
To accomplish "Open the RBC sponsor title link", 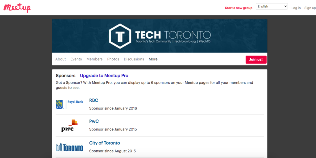I will [x=94, y=100].
